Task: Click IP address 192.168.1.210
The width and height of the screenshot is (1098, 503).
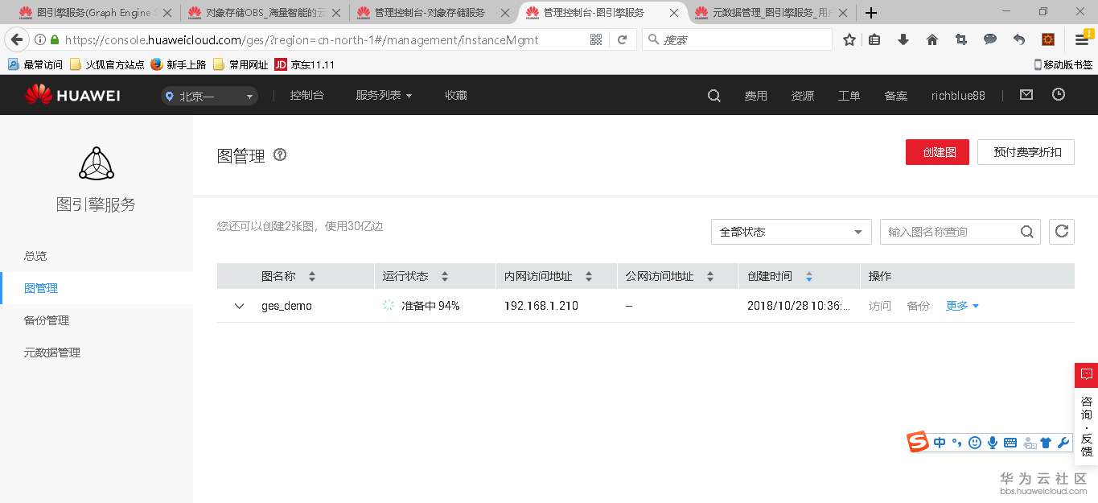Action: (x=541, y=306)
